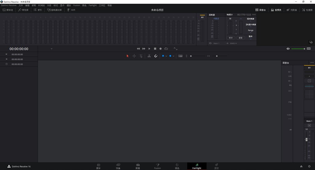Toggle the 音频表 meters panel
This screenshot has width=315, height=170.
click(276, 10)
